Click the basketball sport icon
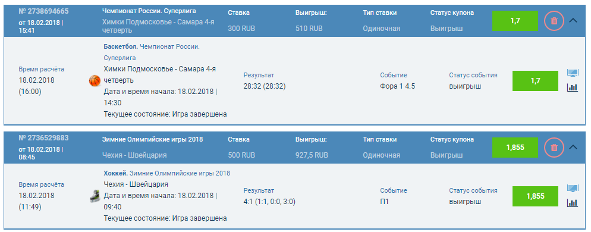 pyautogui.click(x=95, y=80)
